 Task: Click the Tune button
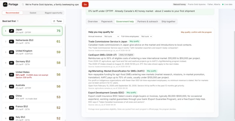tap(57, 21)
